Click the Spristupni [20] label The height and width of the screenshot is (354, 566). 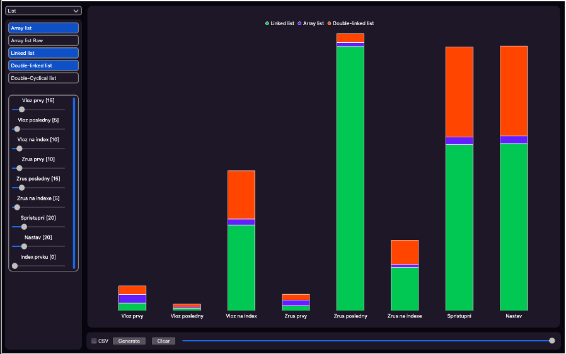tap(38, 218)
